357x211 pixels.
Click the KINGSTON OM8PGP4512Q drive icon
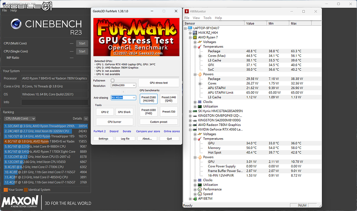(x=195, y=116)
